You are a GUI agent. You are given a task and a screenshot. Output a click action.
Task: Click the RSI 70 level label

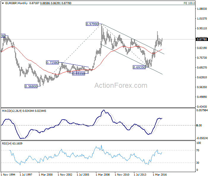click(198, 150)
